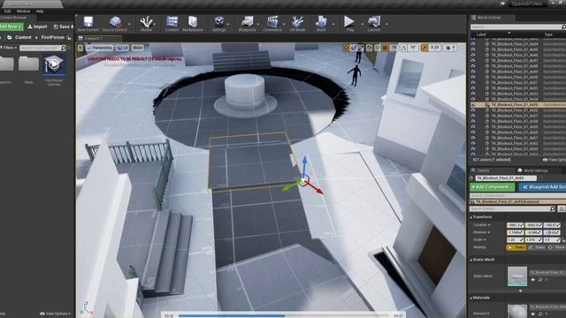Click the green Add Component button

[492, 187]
